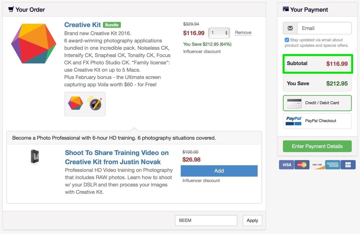Click the envelope icon next to Email field
The width and height of the screenshot is (360, 234).
(x=290, y=28)
